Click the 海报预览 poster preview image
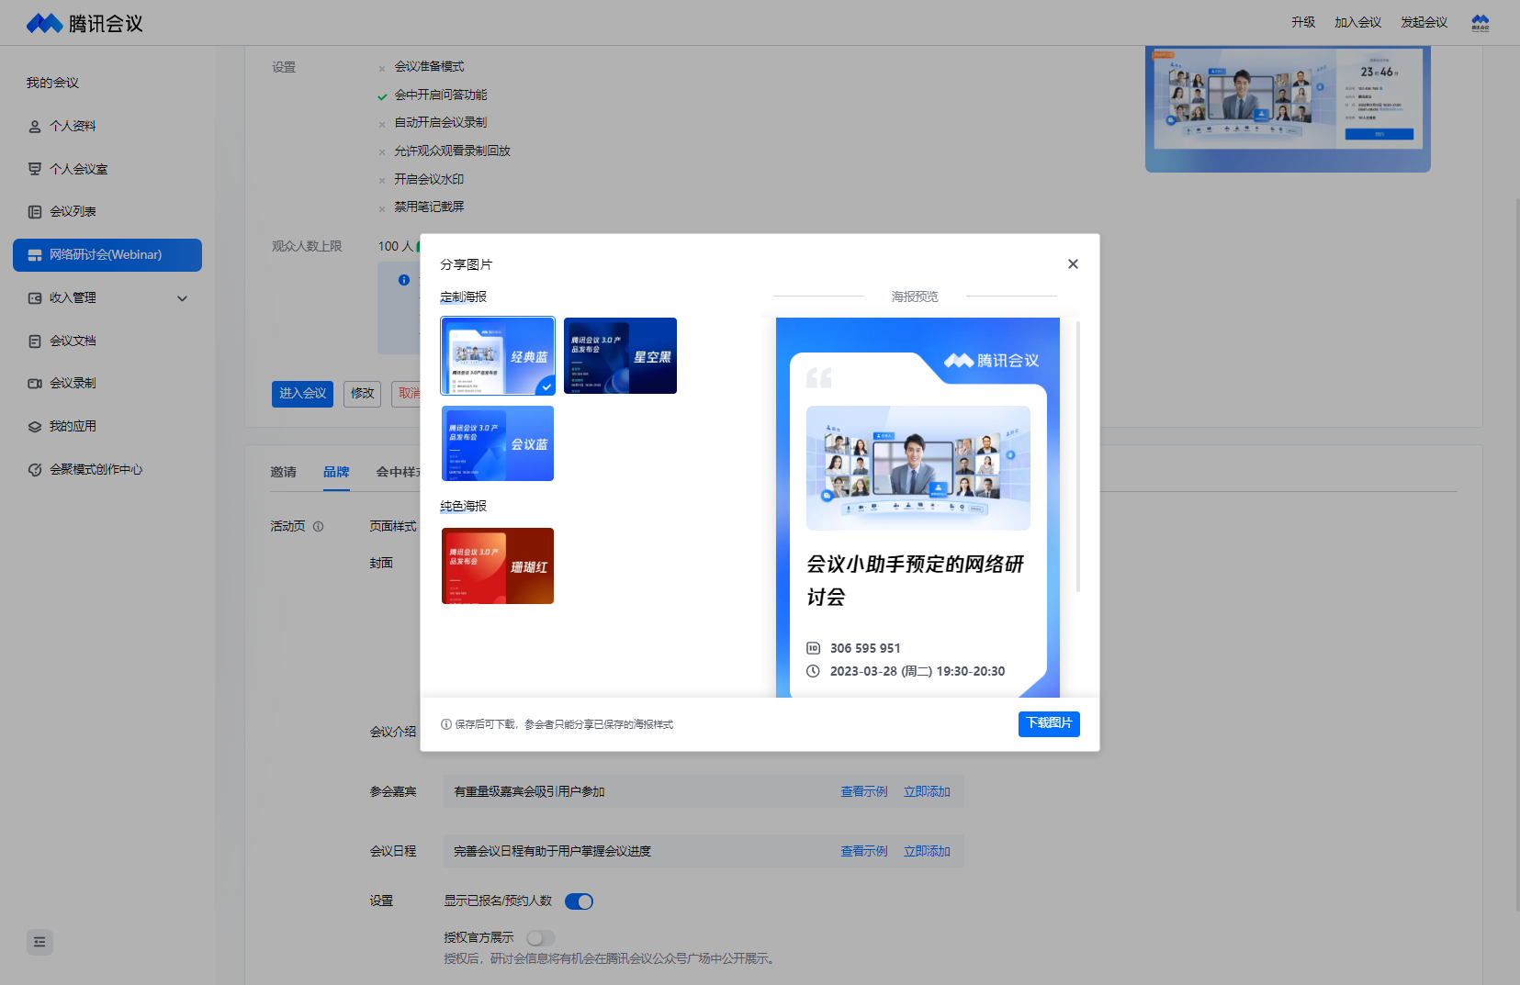Viewport: 1520px width, 985px height. [918, 507]
